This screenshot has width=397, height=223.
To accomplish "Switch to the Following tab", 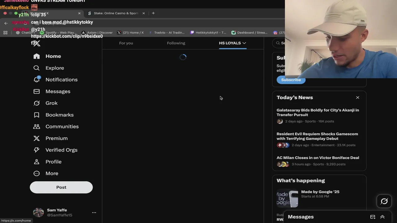I will (x=176, y=43).
